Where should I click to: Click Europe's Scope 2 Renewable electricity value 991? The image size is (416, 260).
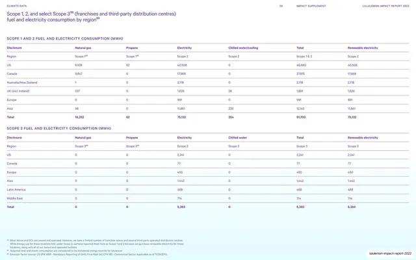[x=350, y=100]
